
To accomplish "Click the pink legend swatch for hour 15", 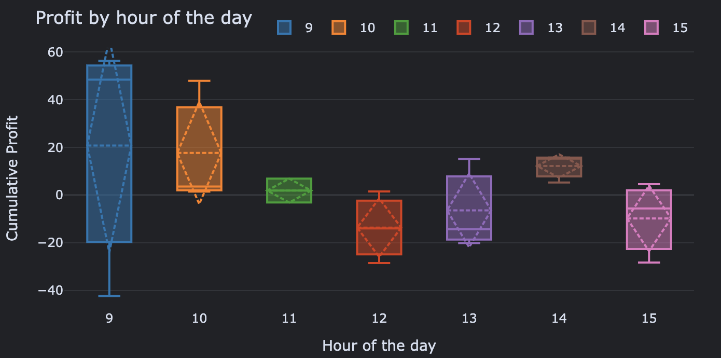I will pos(651,27).
